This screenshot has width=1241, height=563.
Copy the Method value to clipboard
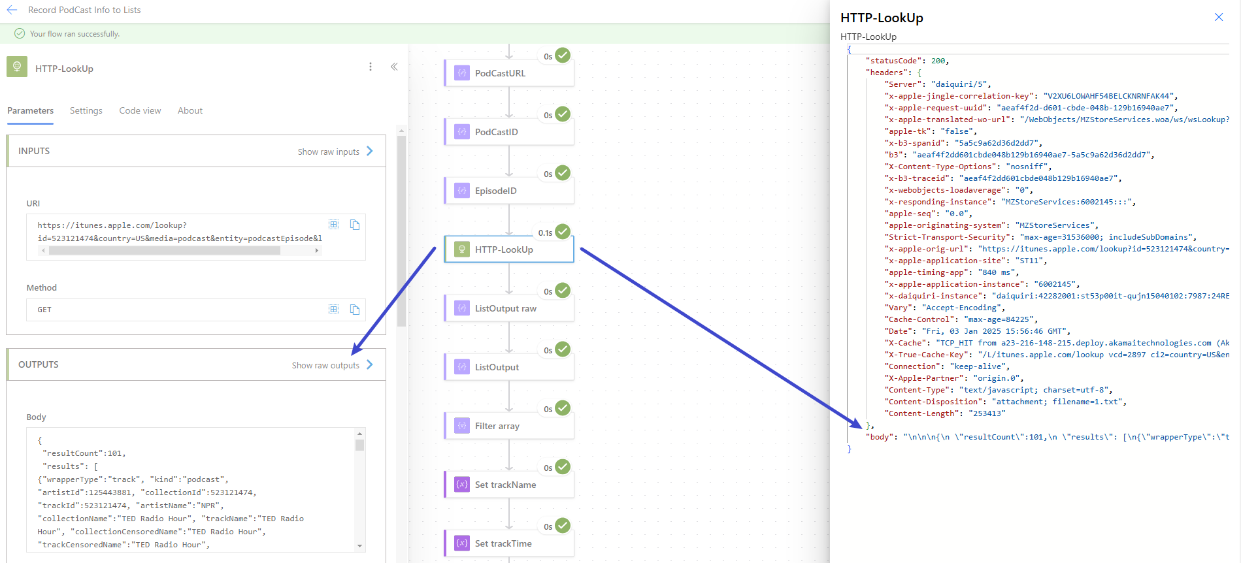click(355, 310)
